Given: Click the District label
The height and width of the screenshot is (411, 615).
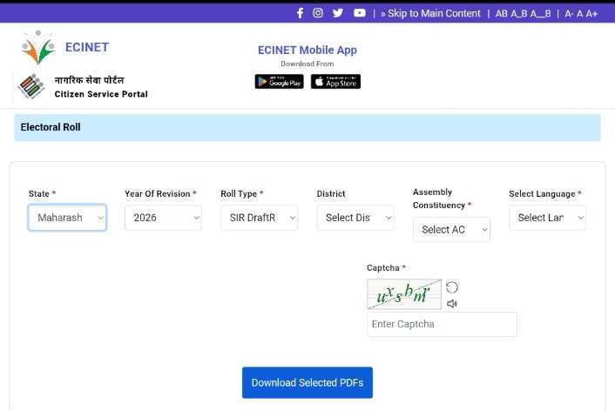Looking at the screenshot, I should point(331,193).
